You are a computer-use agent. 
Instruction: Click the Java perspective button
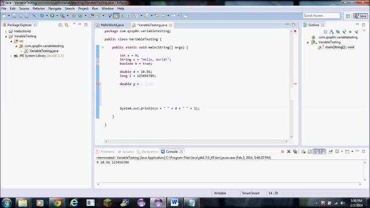[360, 16]
